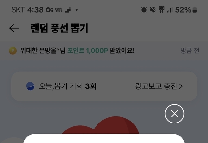Tap the 포인트 1,000P green text
This screenshot has height=143, width=208.
(87, 51)
